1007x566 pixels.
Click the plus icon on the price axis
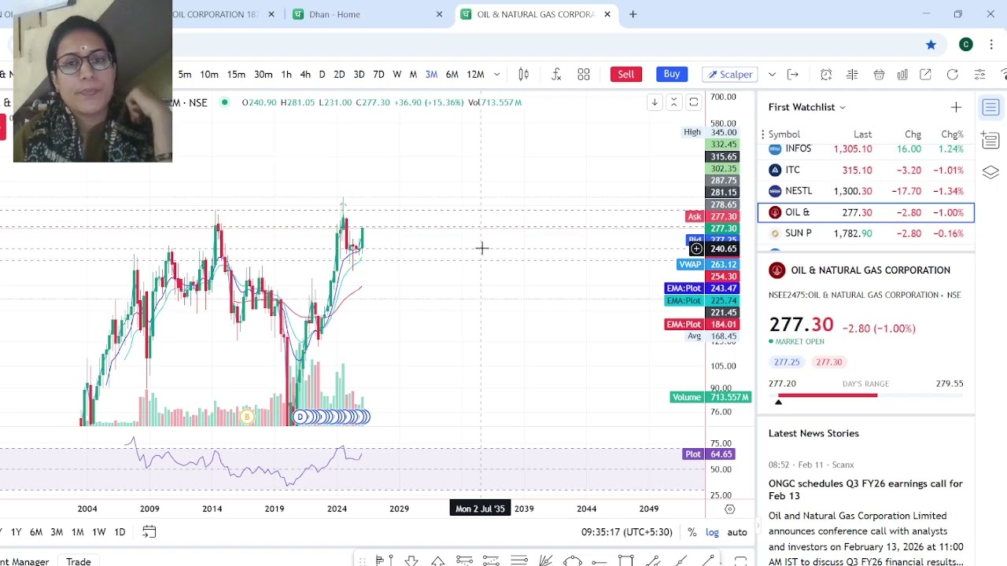[696, 249]
